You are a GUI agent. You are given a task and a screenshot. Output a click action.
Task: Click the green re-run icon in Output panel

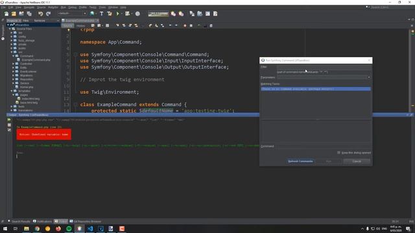coord(9,120)
